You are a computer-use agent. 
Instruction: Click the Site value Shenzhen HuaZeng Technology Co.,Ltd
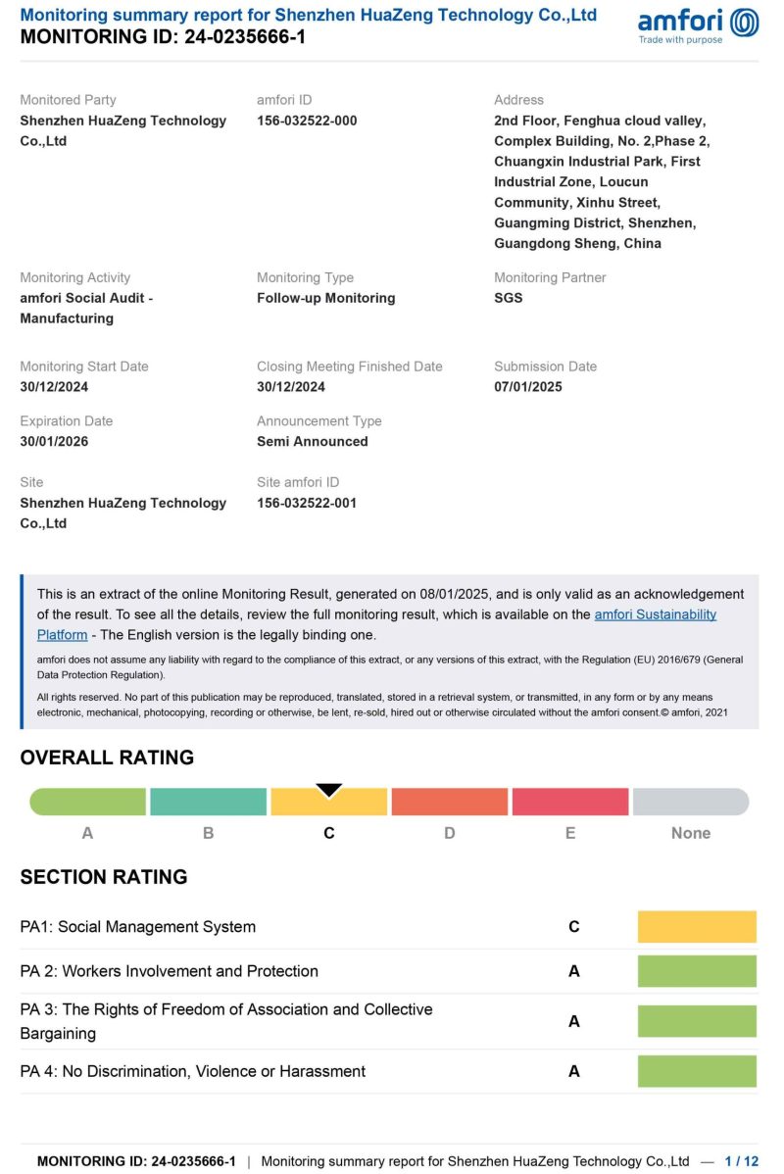[x=122, y=514]
